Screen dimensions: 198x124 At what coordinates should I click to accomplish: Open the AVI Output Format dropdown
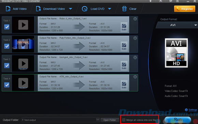coord(195,25)
